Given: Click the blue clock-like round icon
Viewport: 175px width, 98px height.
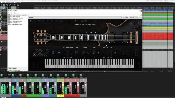Looking at the screenshot, I should click(53, 53).
